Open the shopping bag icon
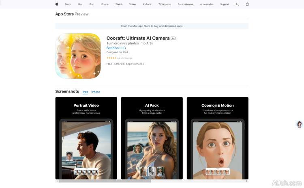Image resolution: width=304 pixels, height=188 pixels. coord(247,4)
